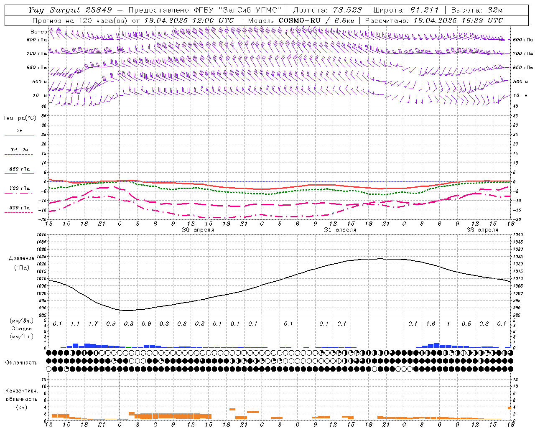
Task: Select the 10 м wind level label on left
Action: tap(40, 95)
